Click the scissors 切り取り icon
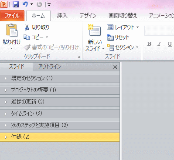174x160 pixels. point(27,27)
